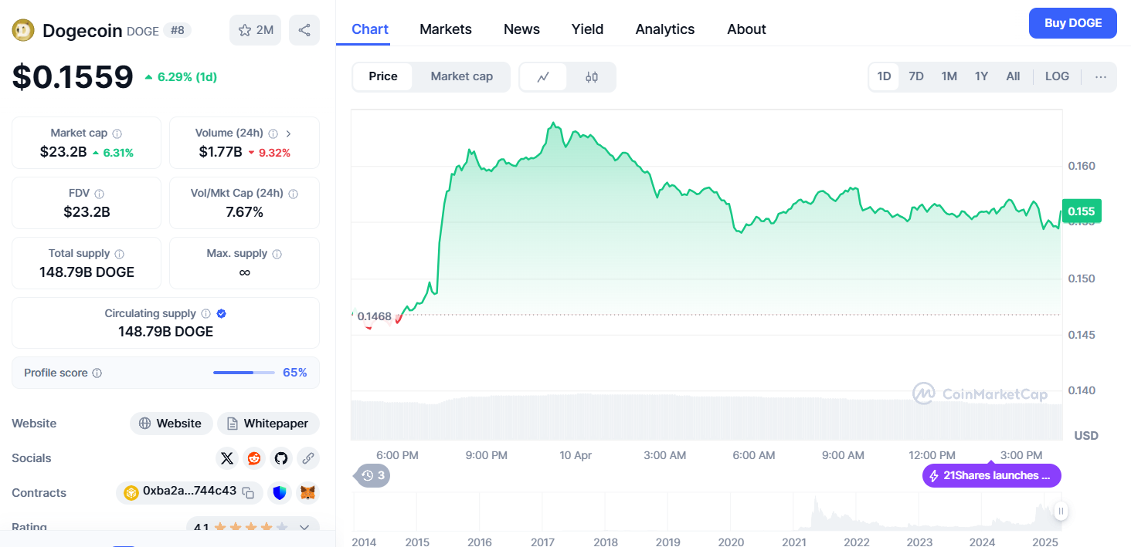
Task: Show Market cap info tooltip icon
Action: 117,133
